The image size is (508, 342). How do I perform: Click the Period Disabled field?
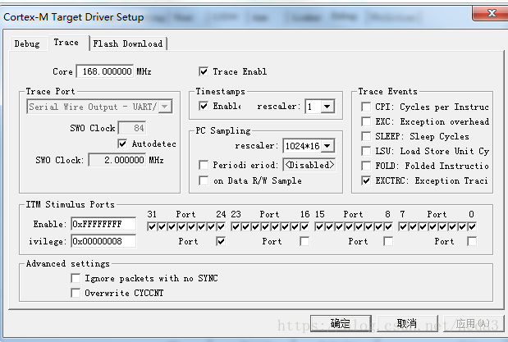(x=309, y=165)
